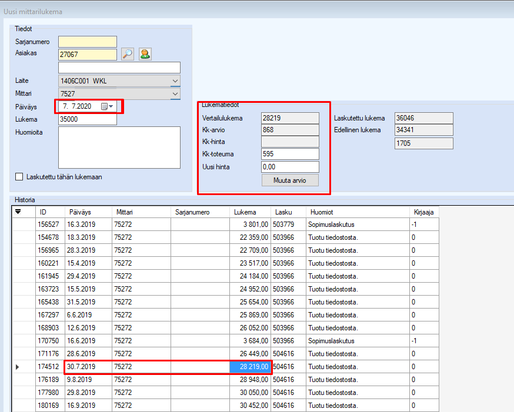Select history cell ID 156527
Screen dimensions: 514x412
tap(50, 225)
